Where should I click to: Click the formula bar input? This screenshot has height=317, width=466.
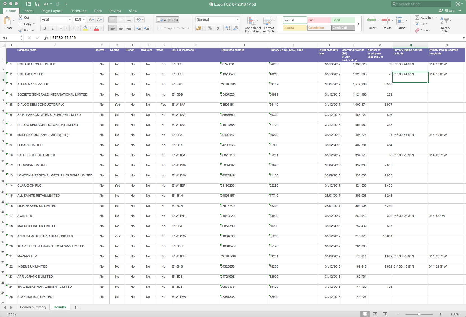click(x=256, y=38)
